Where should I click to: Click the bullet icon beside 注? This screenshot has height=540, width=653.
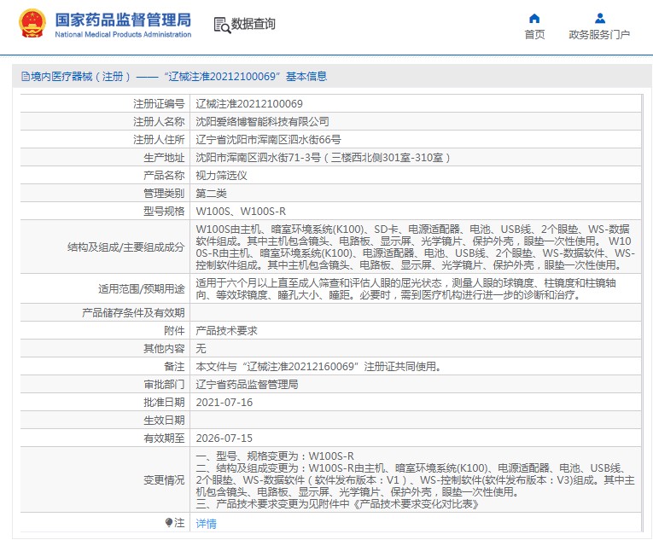coord(168,522)
